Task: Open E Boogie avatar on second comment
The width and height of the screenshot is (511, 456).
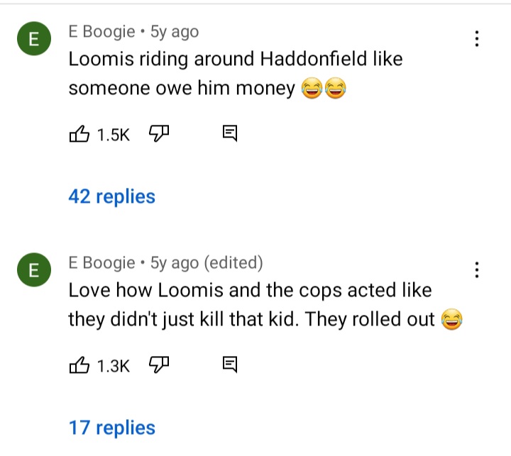Action: pos(34,269)
